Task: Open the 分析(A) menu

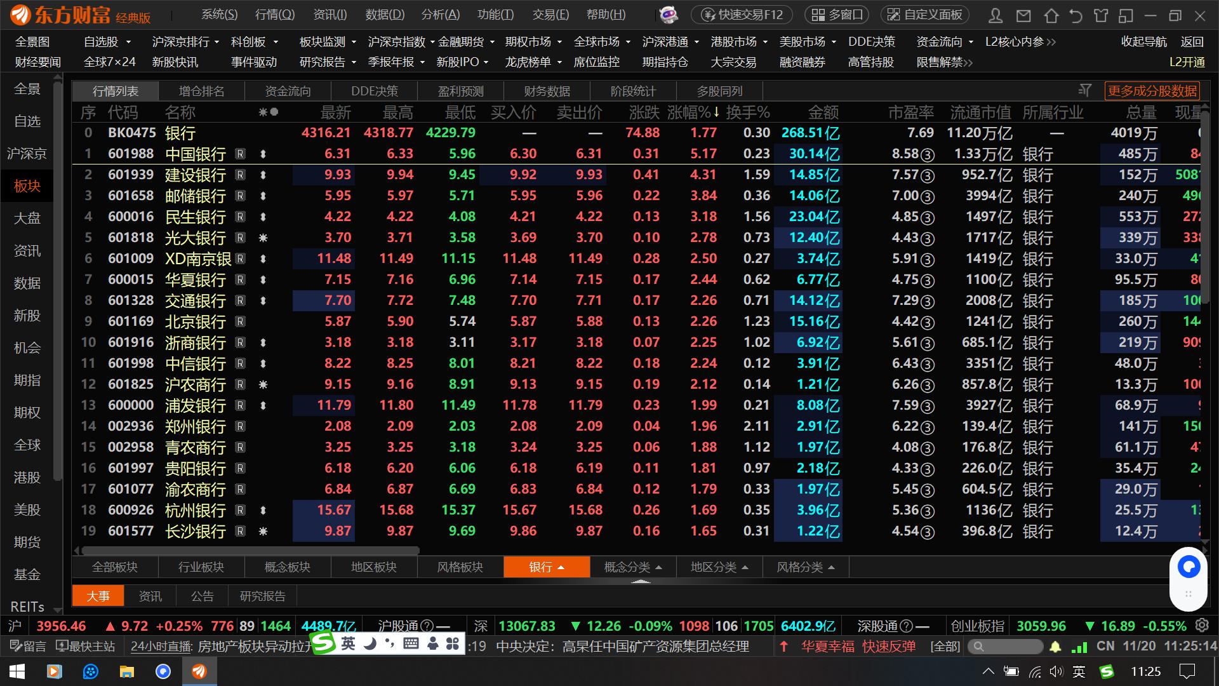Action: (x=440, y=15)
